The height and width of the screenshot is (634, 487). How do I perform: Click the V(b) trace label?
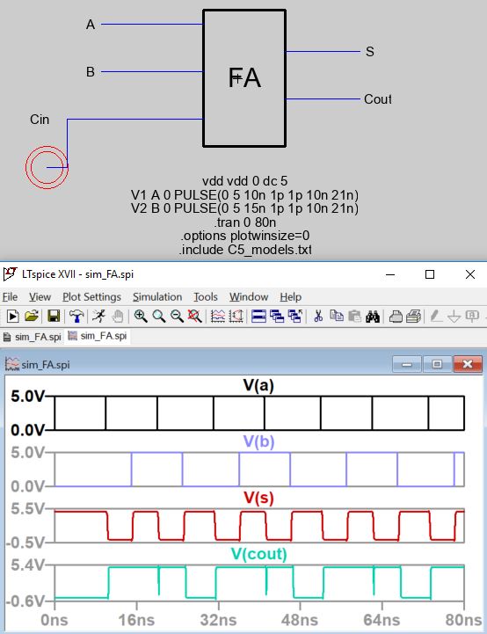(x=259, y=441)
